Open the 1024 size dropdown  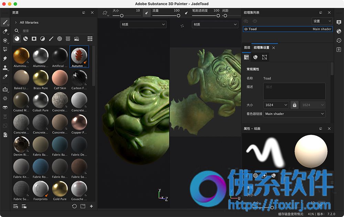276,105
